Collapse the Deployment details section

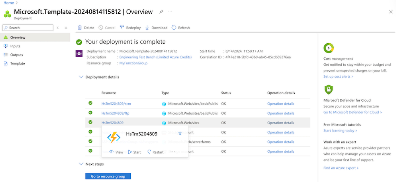[x=81, y=77]
